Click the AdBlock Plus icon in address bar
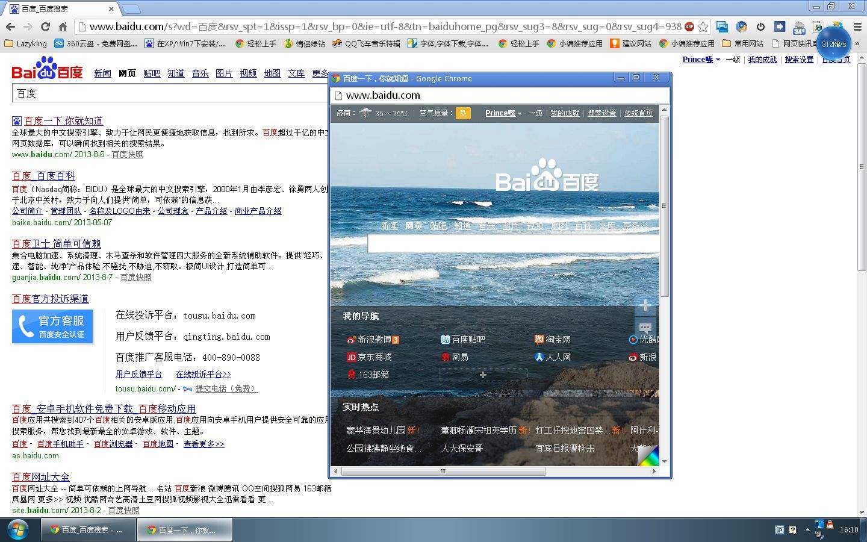 689,27
